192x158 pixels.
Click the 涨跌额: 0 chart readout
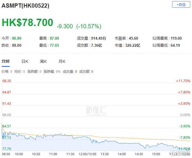point(34,72)
